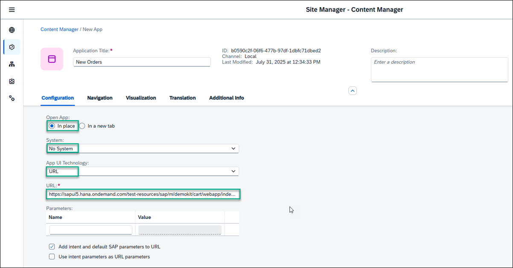Click the 'Site Manager - Content Manager' title

click(355, 9)
